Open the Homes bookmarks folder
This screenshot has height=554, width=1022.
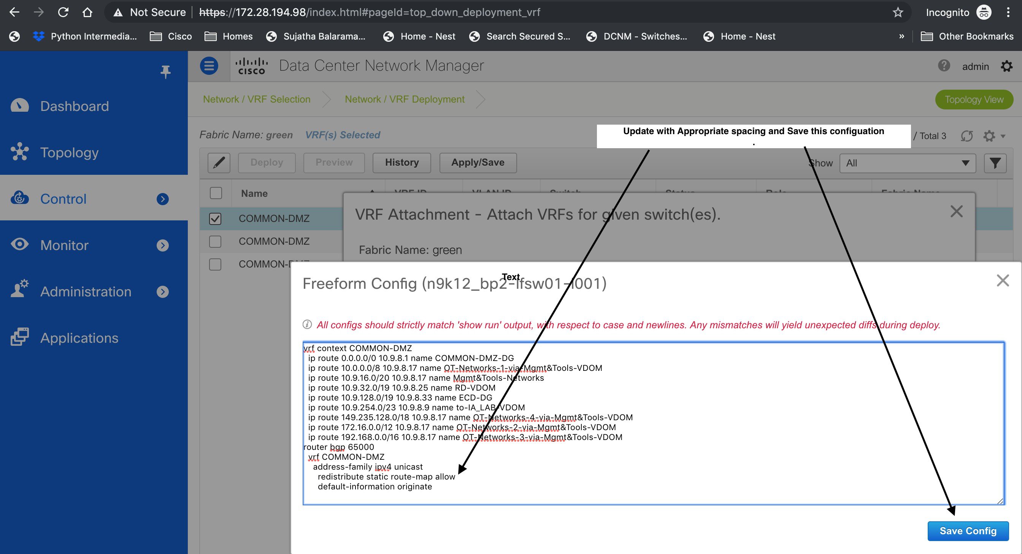[229, 36]
